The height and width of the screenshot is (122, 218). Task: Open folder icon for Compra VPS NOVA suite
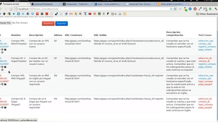5,49
